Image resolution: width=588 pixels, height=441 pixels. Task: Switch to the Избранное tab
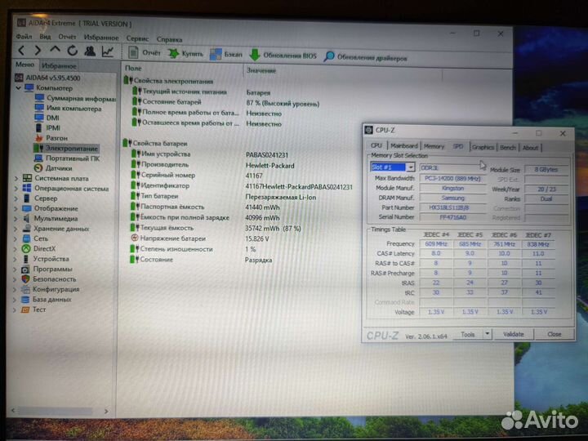[x=59, y=65]
